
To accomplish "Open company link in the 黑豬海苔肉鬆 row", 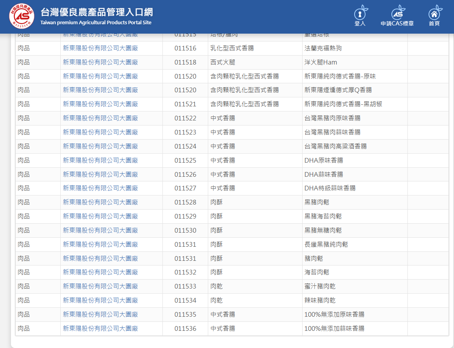I will pos(101,216).
